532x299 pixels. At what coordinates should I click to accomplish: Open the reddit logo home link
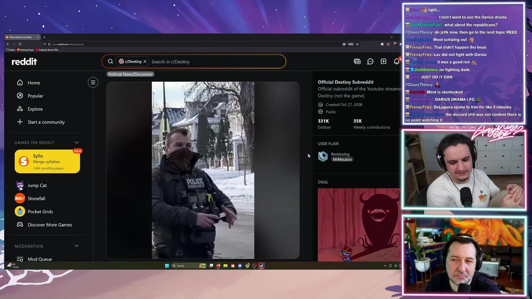tap(24, 61)
